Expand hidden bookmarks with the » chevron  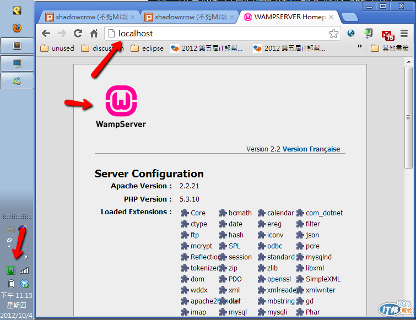click(x=359, y=46)
